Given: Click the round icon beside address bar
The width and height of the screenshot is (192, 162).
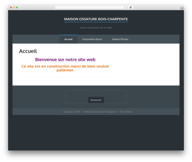Looking at the screenshot, I should [x=131, y=7].
